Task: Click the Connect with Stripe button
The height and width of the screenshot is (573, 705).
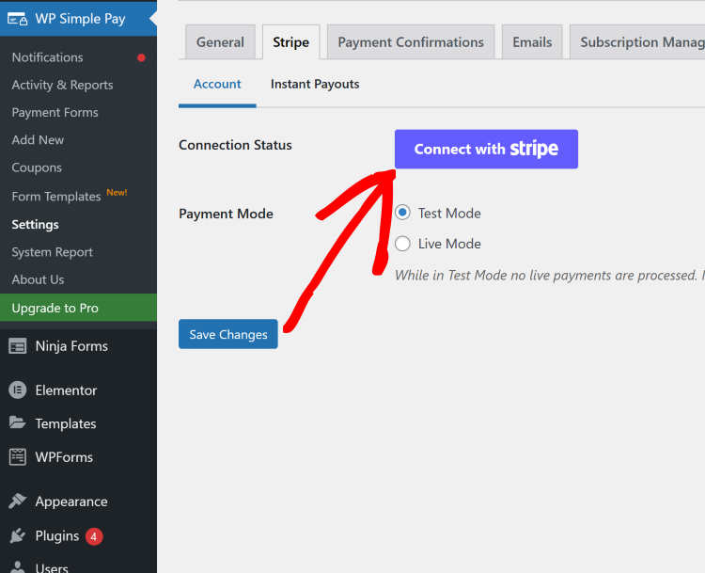Action: tap(487, 149)
